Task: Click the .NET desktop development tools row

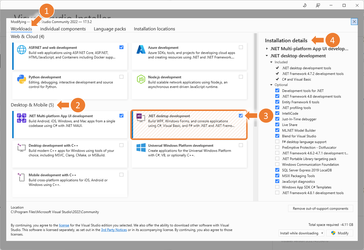Action: point(306,68)
